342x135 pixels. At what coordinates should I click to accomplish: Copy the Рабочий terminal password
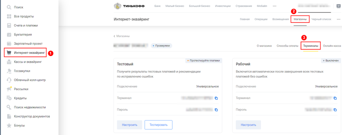335,110
